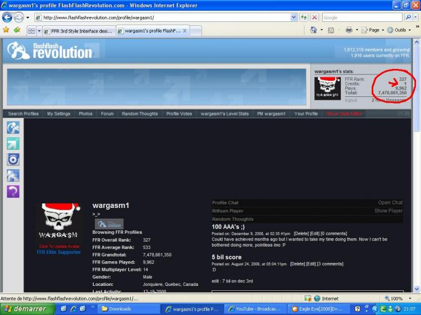Image resolution: width=421 pixels, height=315 pixels.
Task: Refresh the page with the green arrows icon
Action: click(x=304, y=17)
